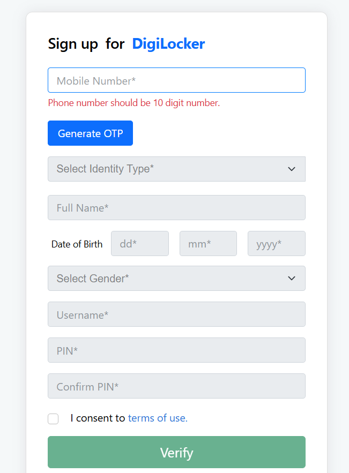The height and width of the screenshot is (473, 349).
Task: Select the Username input field
Action: tap(176, 314)
